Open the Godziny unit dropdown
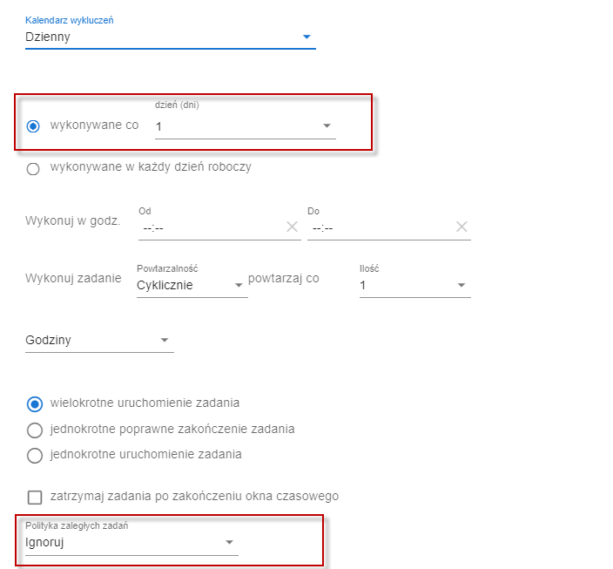The image size is (613, 569). [99, 340]
